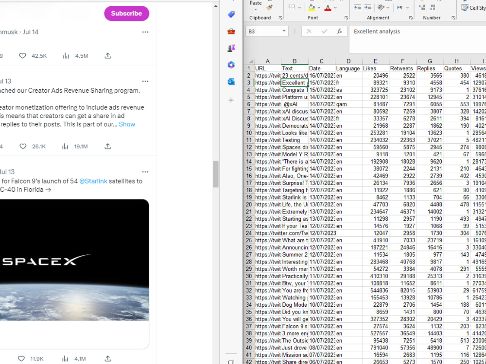486x364 pixels.
Task: Select column H header
Action: 456,61
